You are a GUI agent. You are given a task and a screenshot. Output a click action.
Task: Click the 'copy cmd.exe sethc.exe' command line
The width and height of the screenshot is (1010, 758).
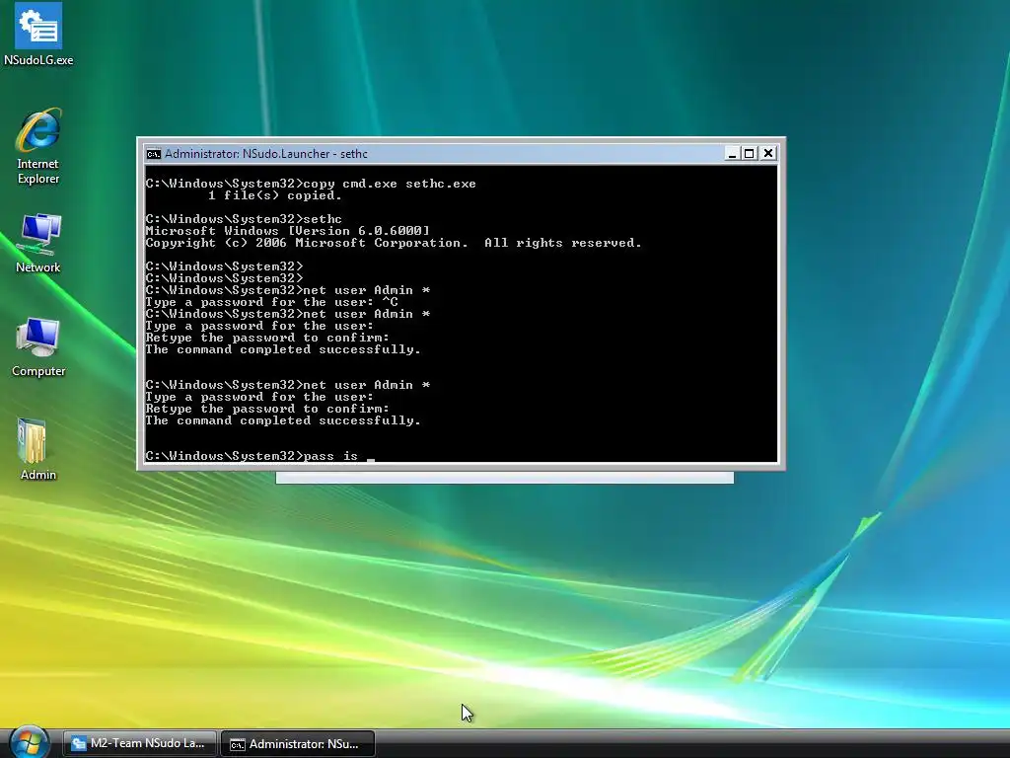[311, 184]
